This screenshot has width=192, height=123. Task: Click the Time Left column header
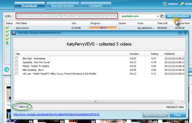(x=162, y=23)
